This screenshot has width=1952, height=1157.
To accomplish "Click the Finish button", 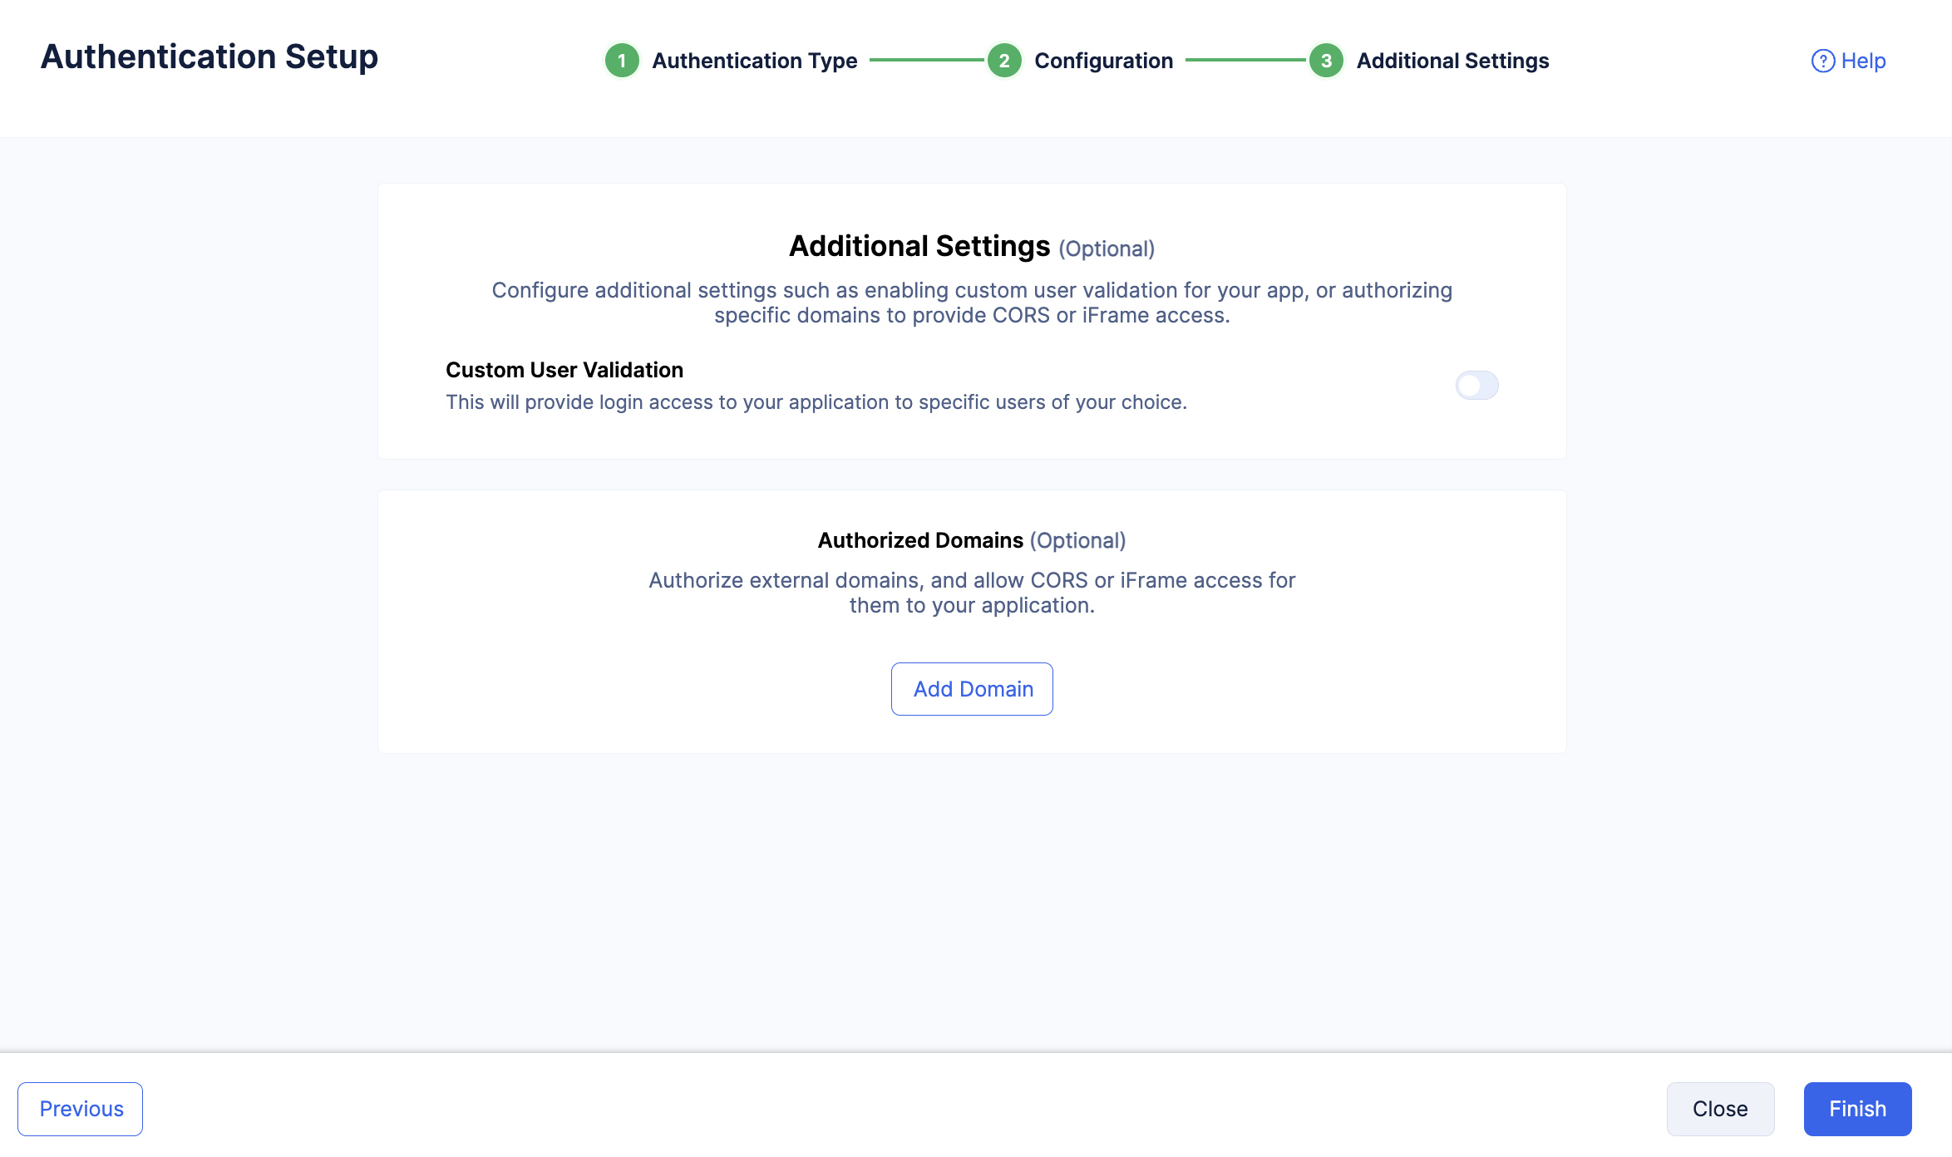I will point(1857,1109).
